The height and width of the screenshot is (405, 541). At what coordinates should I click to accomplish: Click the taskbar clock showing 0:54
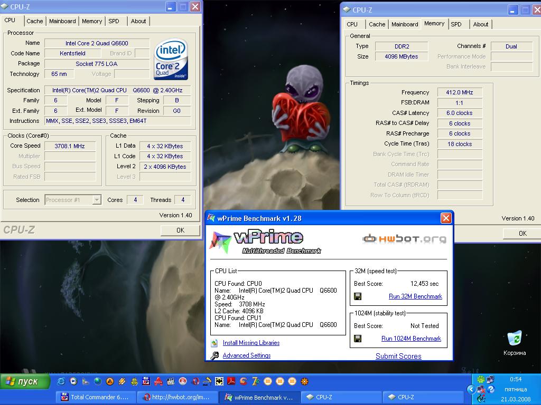516,379
